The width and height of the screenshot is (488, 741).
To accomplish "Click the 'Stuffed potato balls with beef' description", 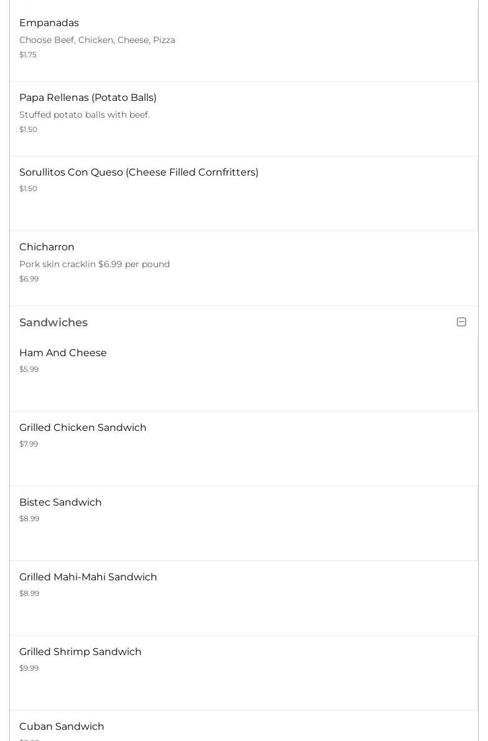I will [85, 115].
